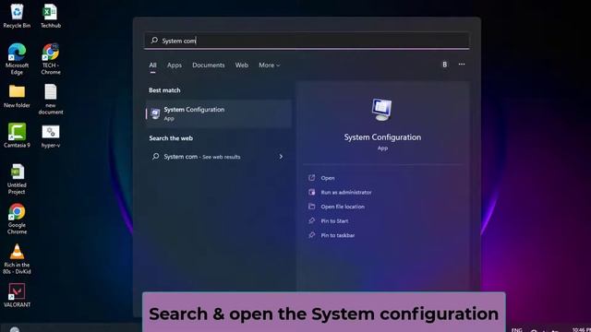Click into the search text field
The width and height of the screenshot is (591, 332).
[307, 41]
